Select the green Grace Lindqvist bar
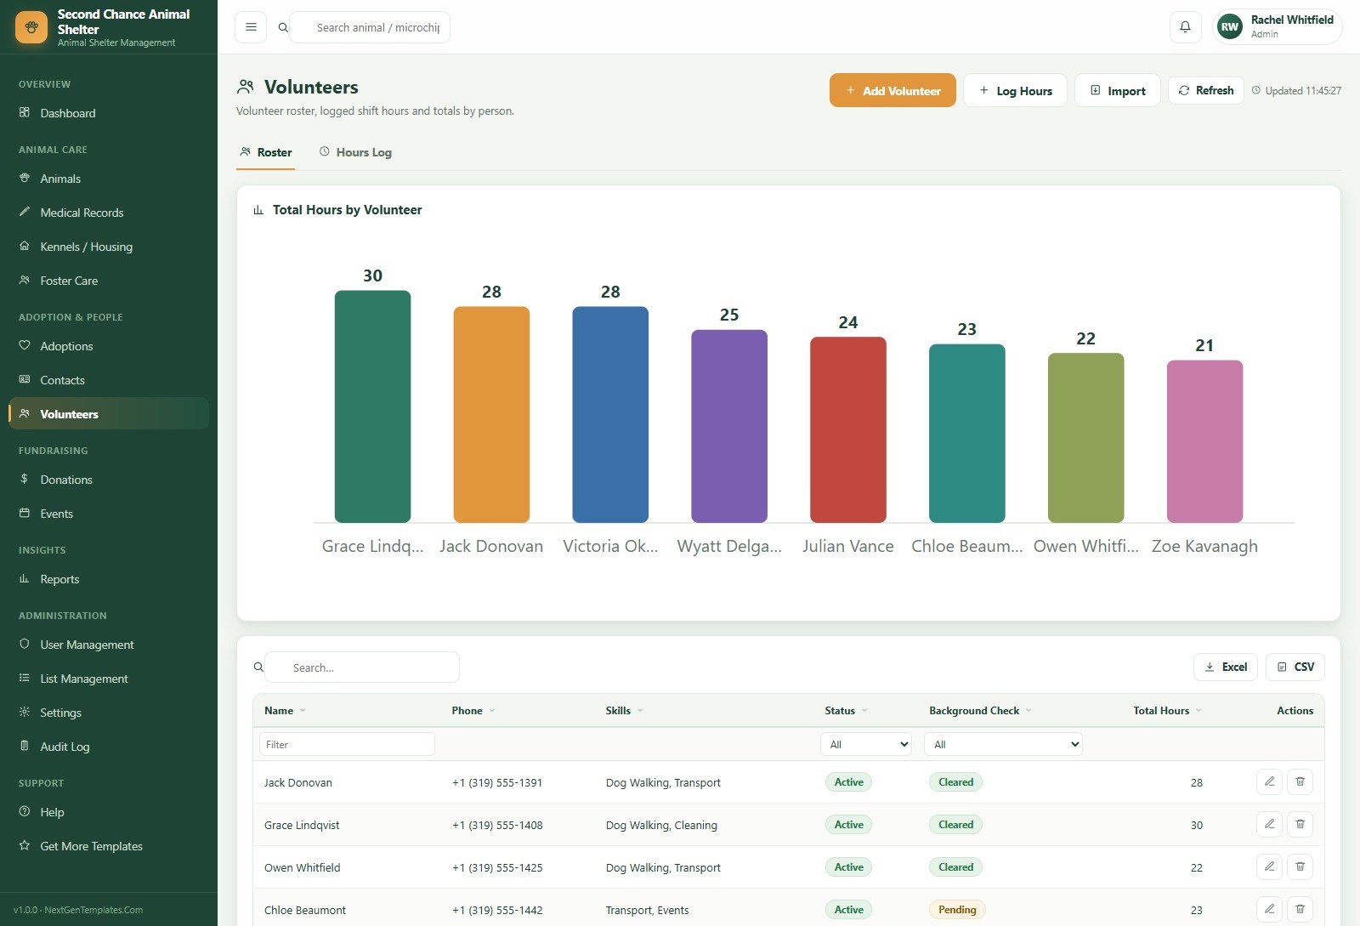The height and width of the screenshot is (926, 1360). 372,406
